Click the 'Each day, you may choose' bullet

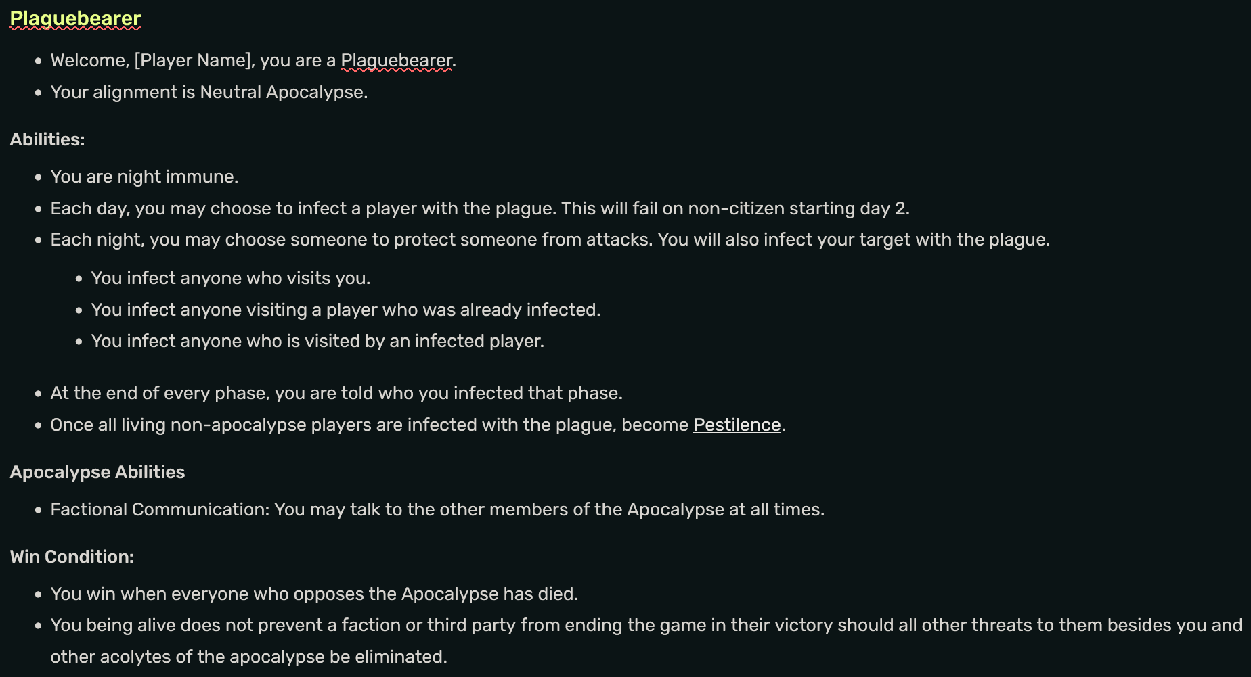click(479, 208)
